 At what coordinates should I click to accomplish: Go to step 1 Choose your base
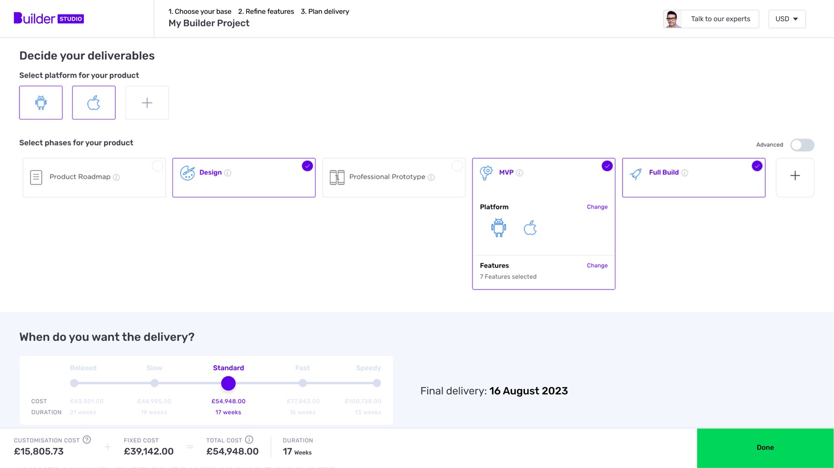coord(200,11)
